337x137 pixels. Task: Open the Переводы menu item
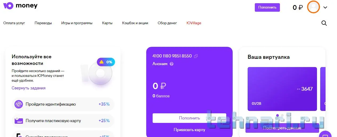43,23
